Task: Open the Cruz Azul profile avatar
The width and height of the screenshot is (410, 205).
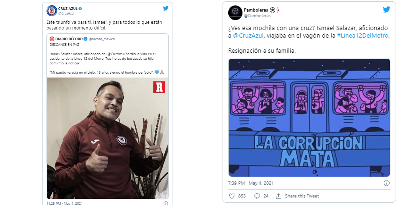Action: [x=52, y=11]
